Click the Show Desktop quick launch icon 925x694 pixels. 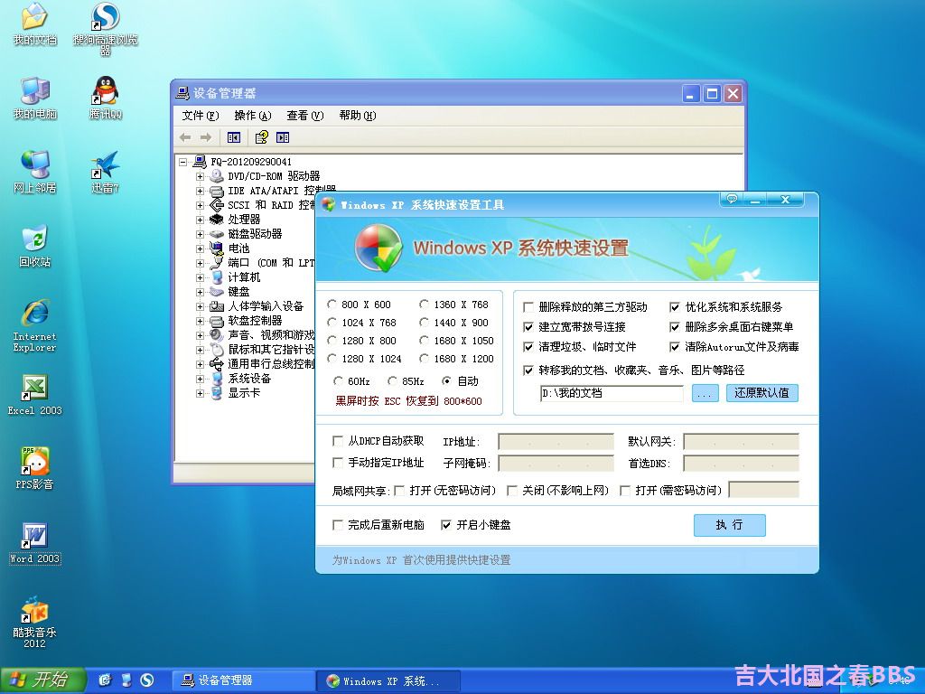click(x=126, y=680)
